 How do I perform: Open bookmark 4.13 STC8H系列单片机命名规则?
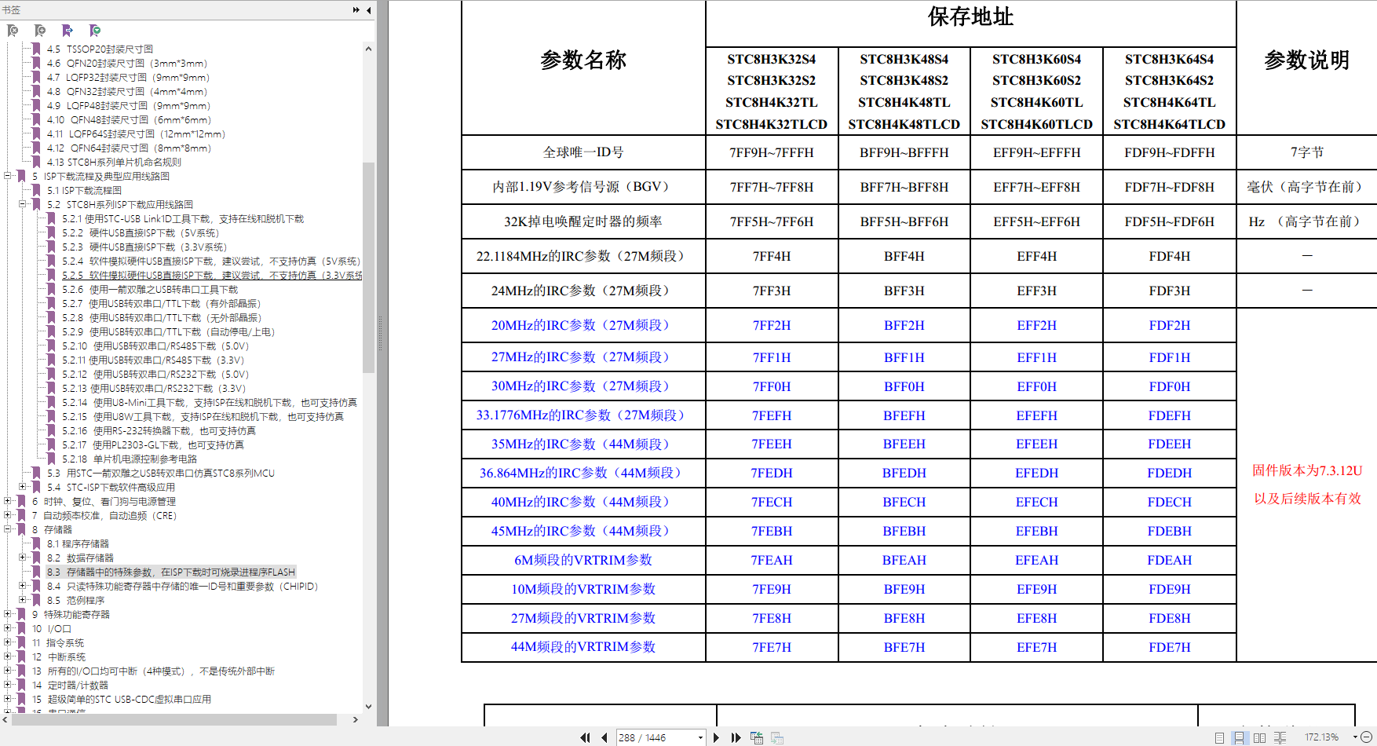pos(114,162)
